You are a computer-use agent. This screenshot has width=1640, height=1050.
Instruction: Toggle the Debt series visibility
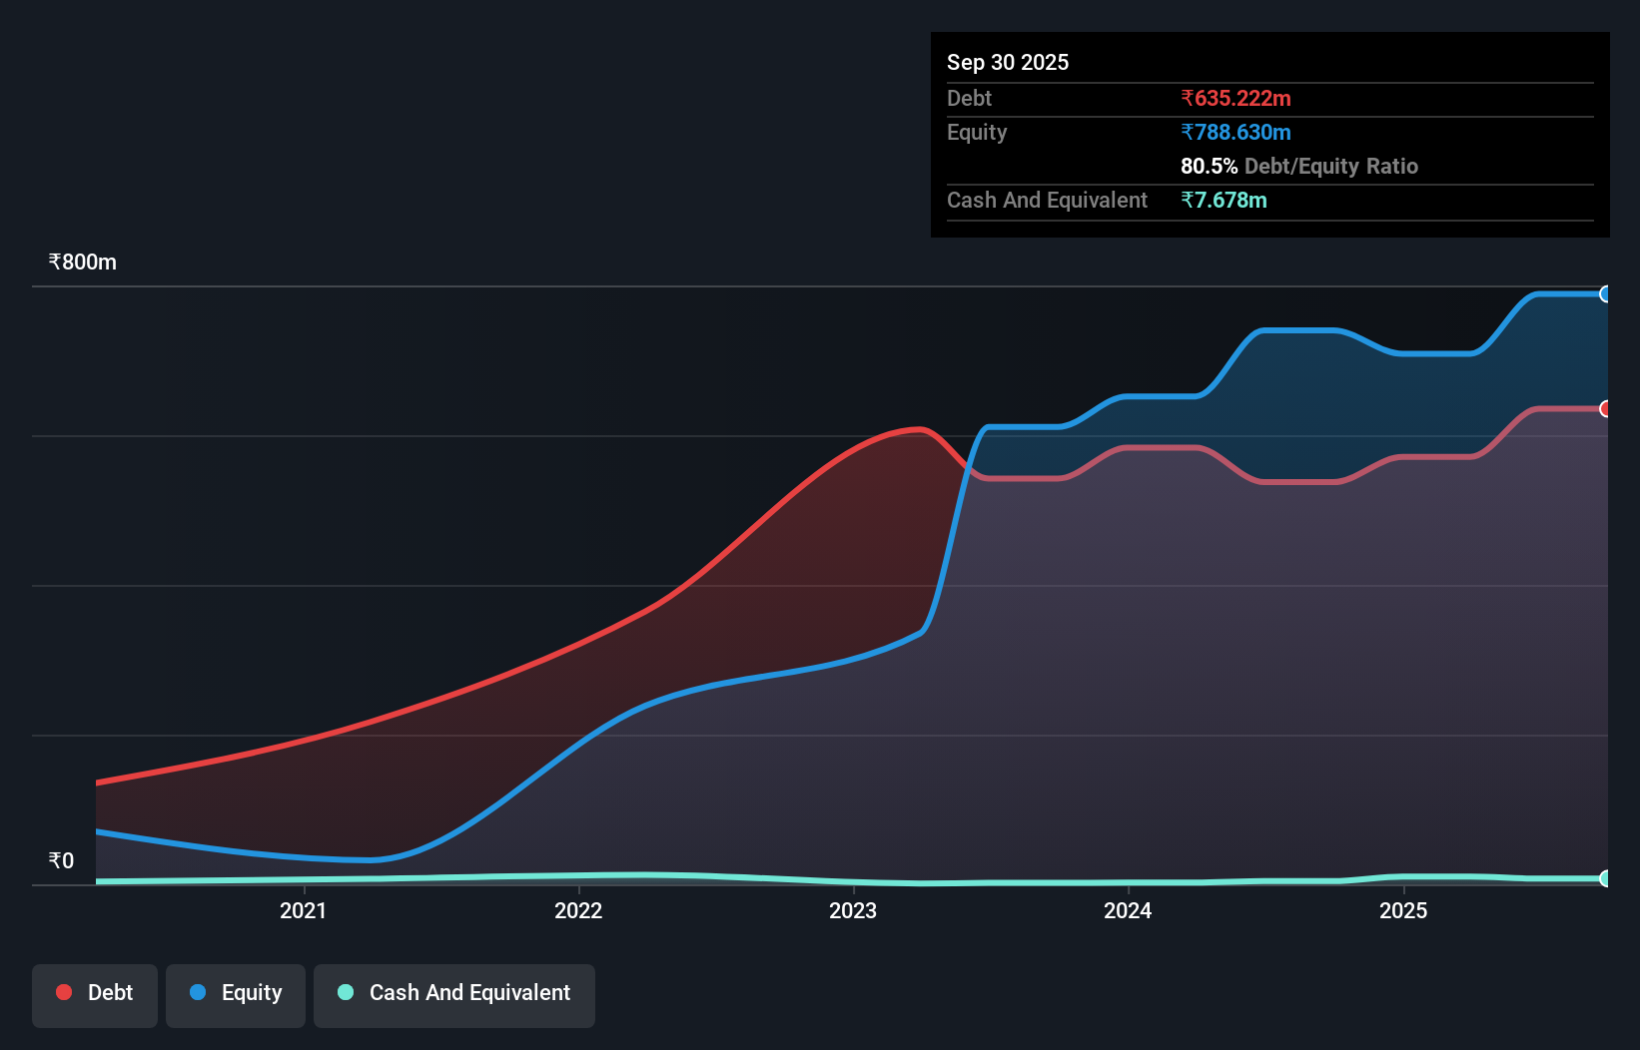(x=95, y=992)
